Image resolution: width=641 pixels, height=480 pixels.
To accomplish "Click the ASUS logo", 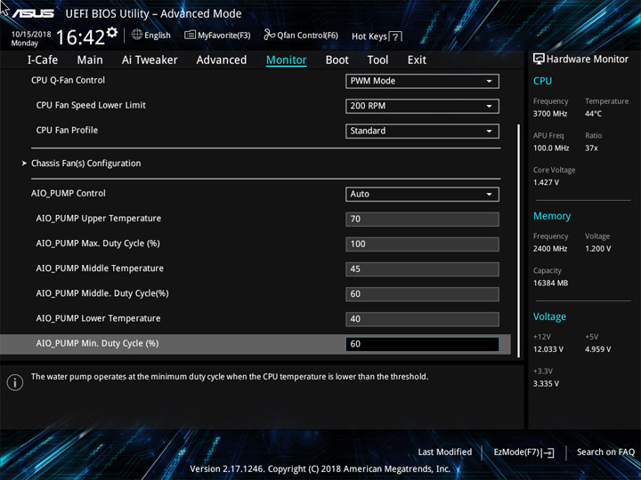I will click(33, 13).
